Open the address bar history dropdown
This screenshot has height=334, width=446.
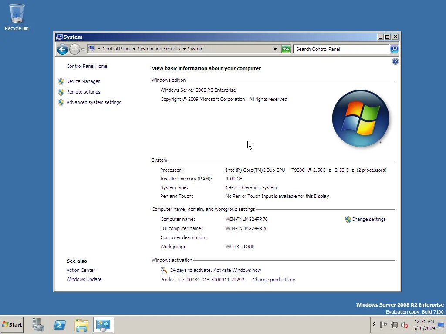point(275,49)
